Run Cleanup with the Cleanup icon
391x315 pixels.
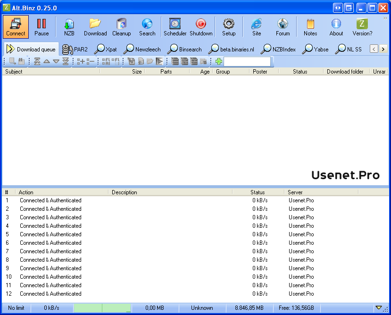(121, 27)
